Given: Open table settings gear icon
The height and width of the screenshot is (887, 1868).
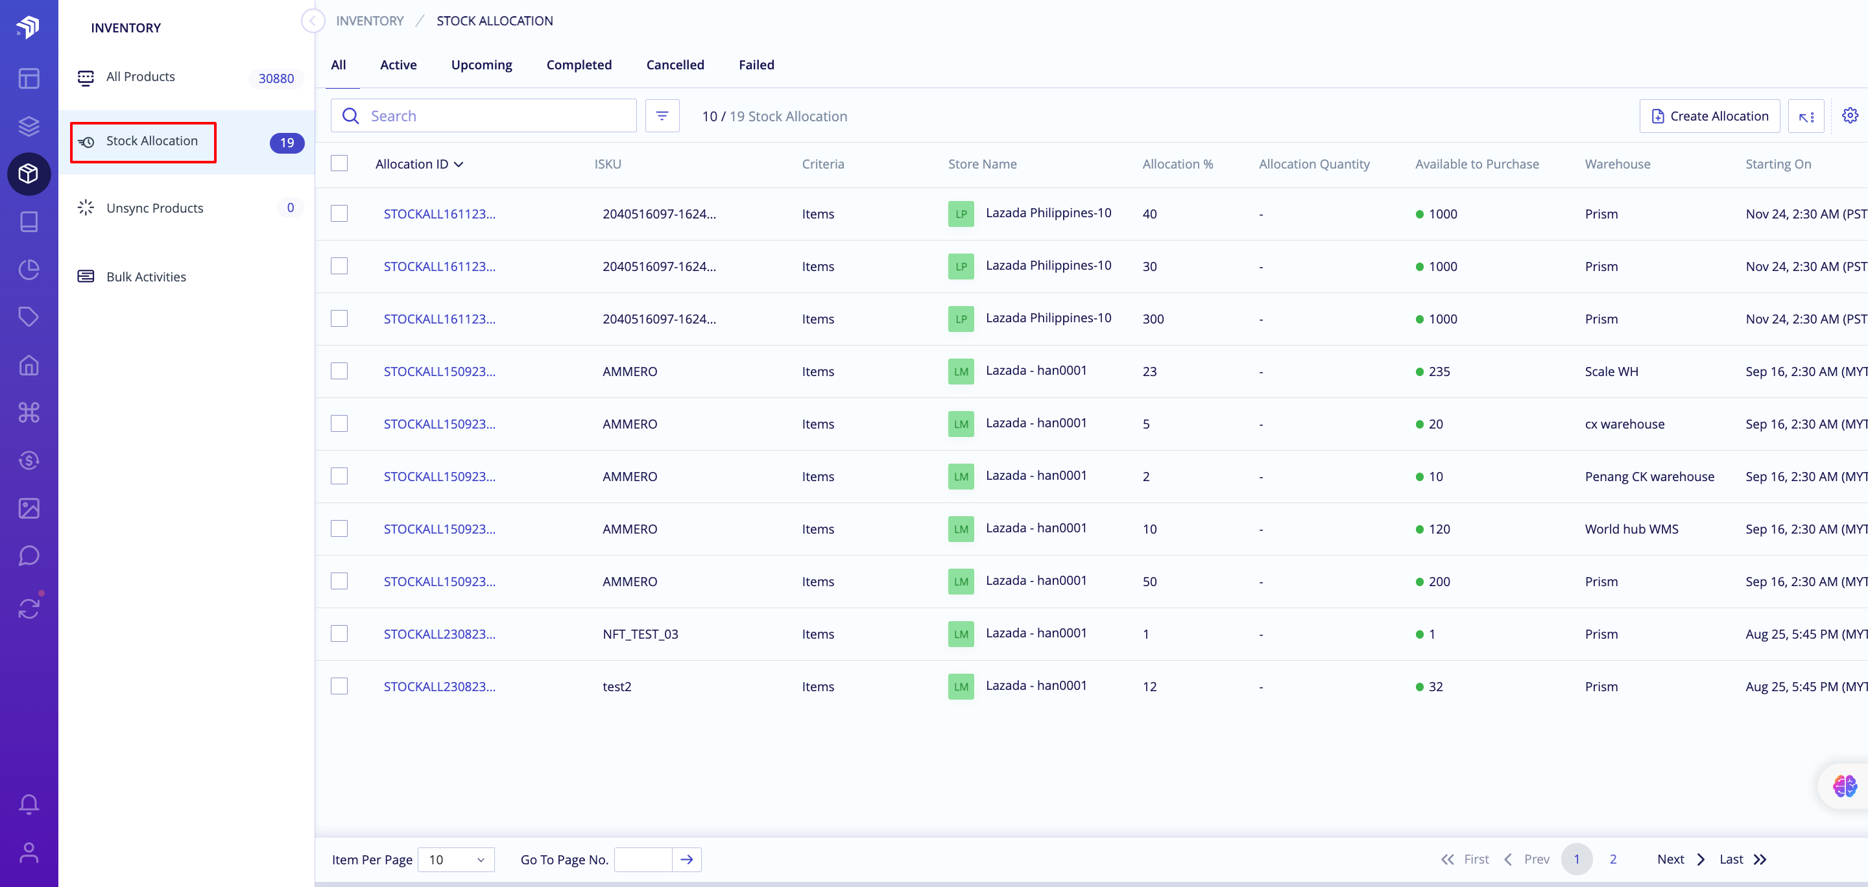Looking at the screenshot, I should (1850, 116).
